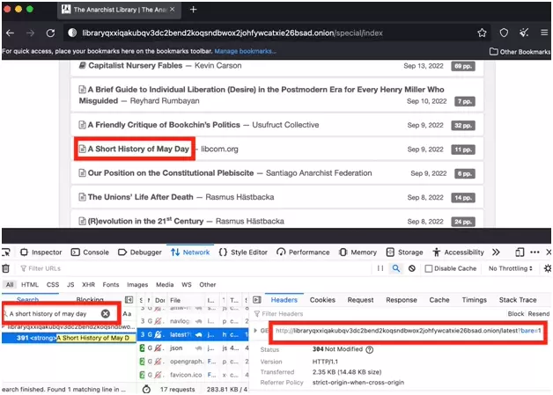The height and width of the screenshot is (395, 553).
Task: Reload the page with the refresh icon
Action: coord(49,33)
